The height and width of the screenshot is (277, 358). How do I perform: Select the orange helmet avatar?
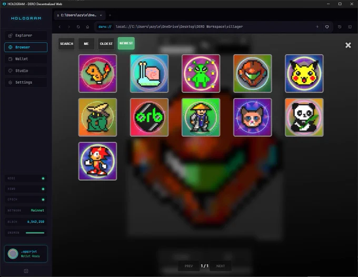coord(253,74)
